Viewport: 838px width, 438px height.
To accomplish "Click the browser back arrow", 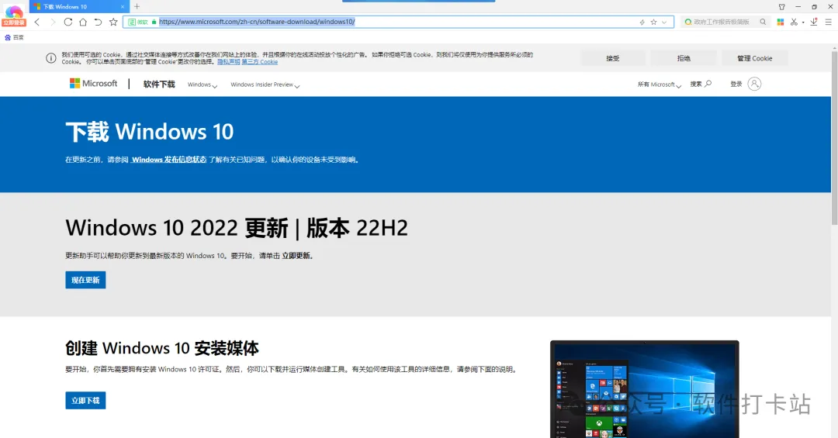I will point(37,22).
